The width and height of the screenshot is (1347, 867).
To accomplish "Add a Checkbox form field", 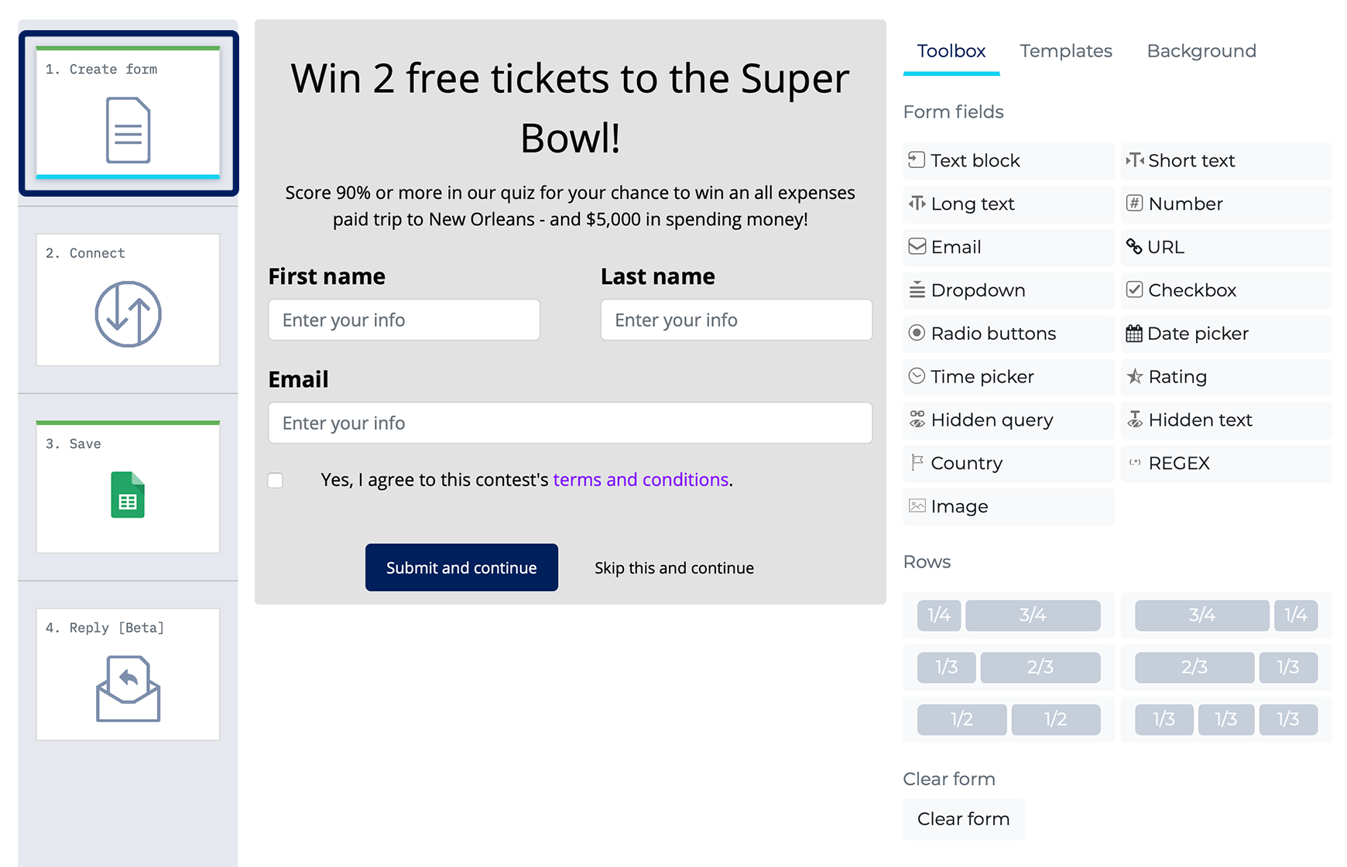I will coord(1226,290).
